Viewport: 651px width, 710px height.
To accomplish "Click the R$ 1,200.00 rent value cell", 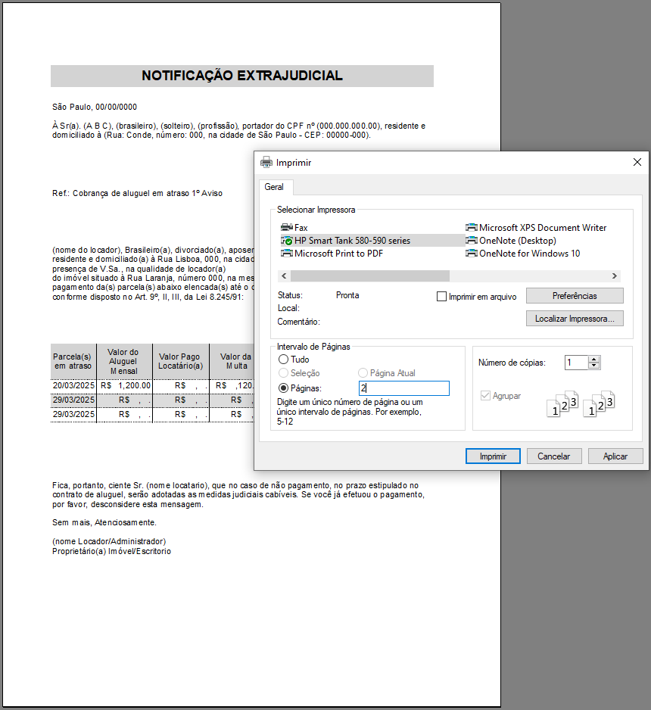I will tap(125, 385).
